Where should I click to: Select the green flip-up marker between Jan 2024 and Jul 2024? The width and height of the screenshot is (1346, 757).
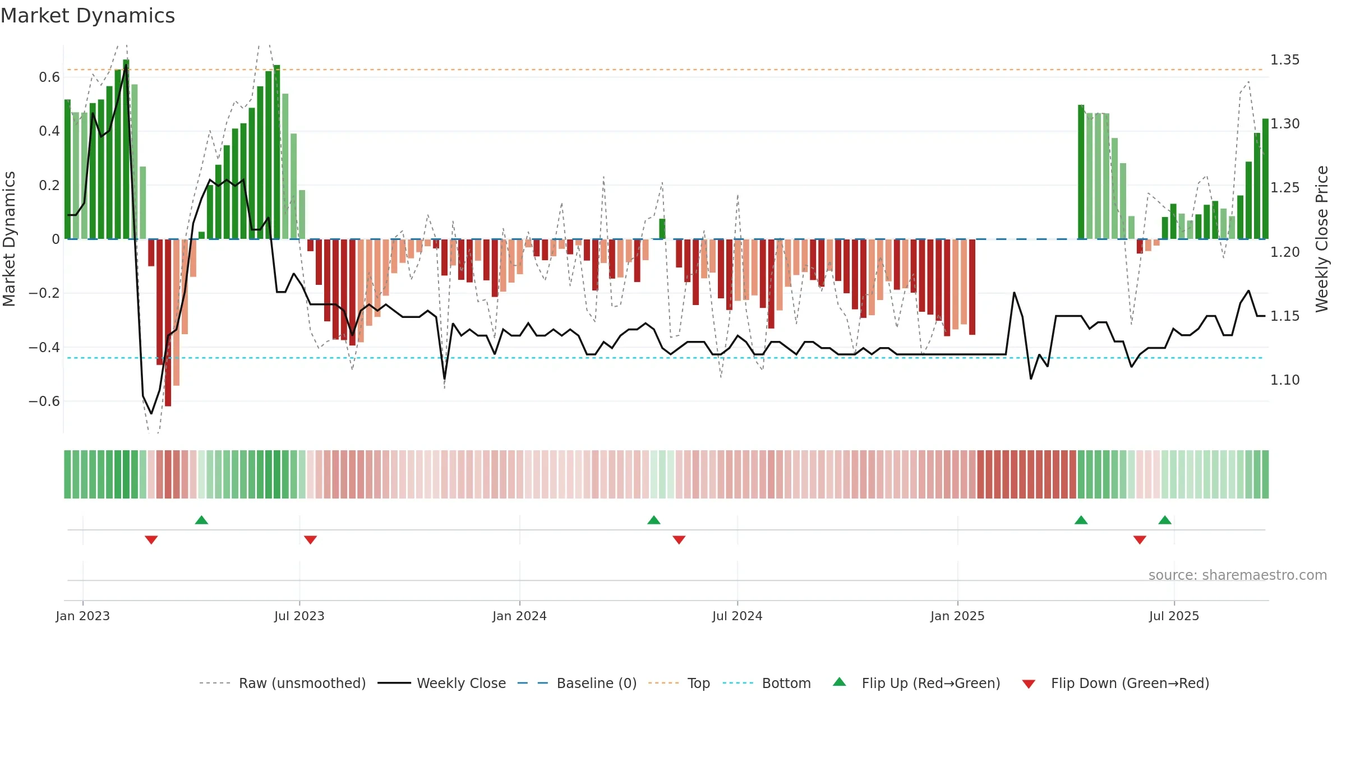click(653, 520)
